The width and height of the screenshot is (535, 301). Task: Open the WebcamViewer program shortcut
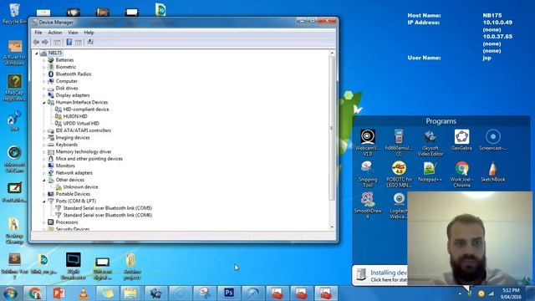[368, 143]
